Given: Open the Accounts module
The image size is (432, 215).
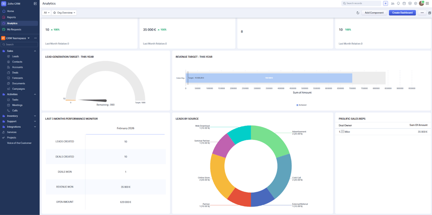Looking at the screenshot, I should [x=17, y=67].
